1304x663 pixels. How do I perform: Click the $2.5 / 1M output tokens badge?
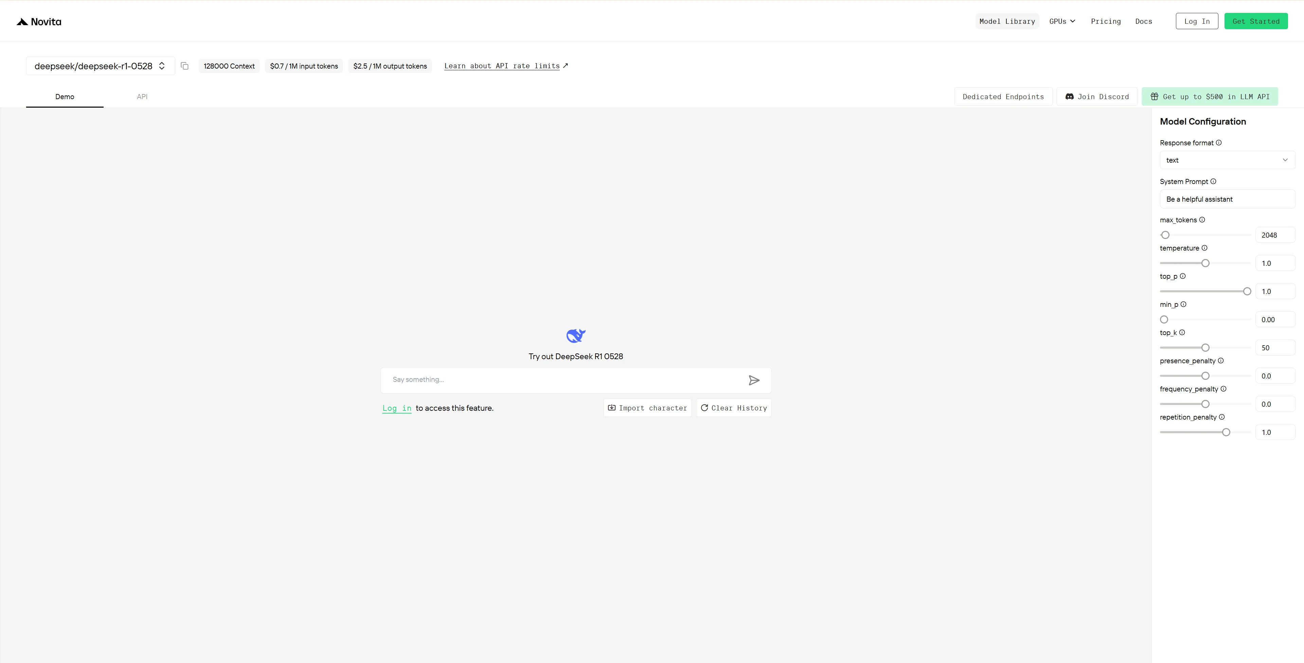[x=390, y=66]
